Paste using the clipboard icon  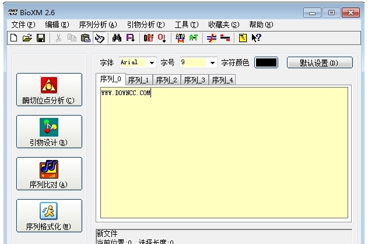point(86,38)
